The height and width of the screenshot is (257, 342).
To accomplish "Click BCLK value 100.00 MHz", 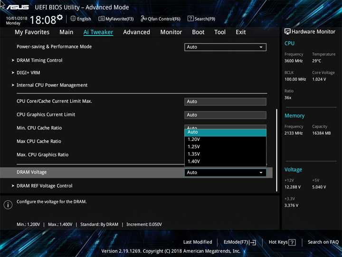I will coord(295,79).
